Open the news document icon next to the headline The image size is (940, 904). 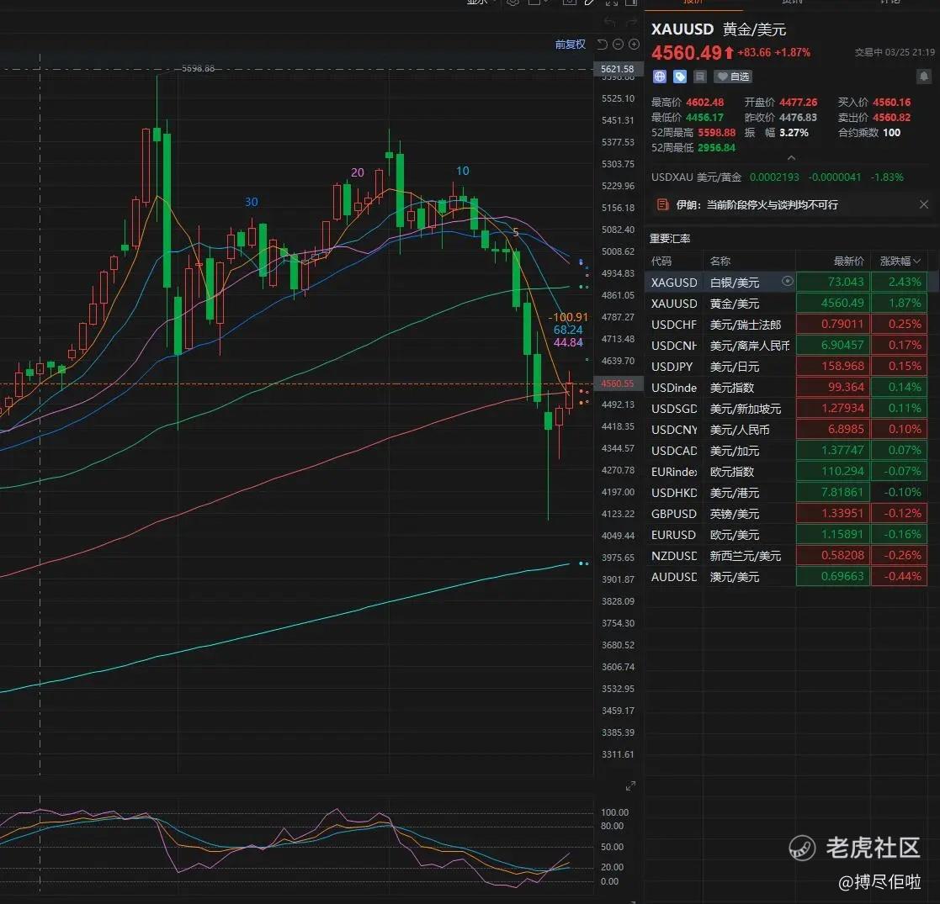pyautogui.click(x=662, y=205)
